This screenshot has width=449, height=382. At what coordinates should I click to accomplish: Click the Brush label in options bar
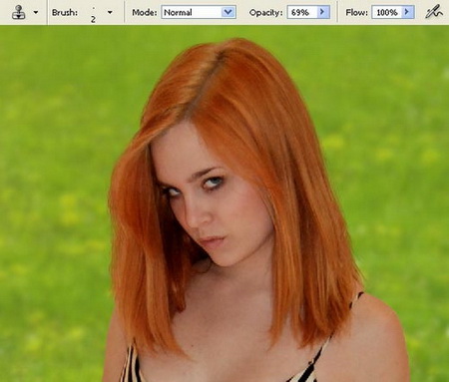point(65,13)
